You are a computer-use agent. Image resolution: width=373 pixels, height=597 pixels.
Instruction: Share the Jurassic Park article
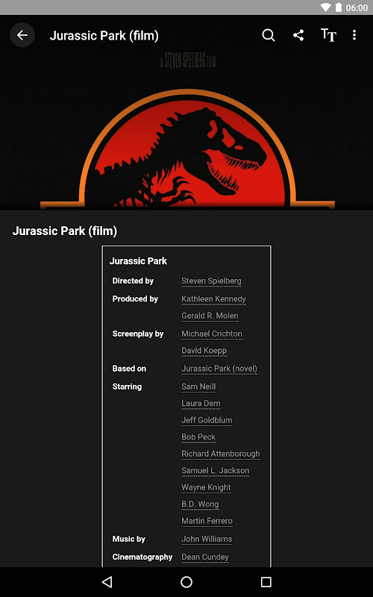tap(298, 35)
